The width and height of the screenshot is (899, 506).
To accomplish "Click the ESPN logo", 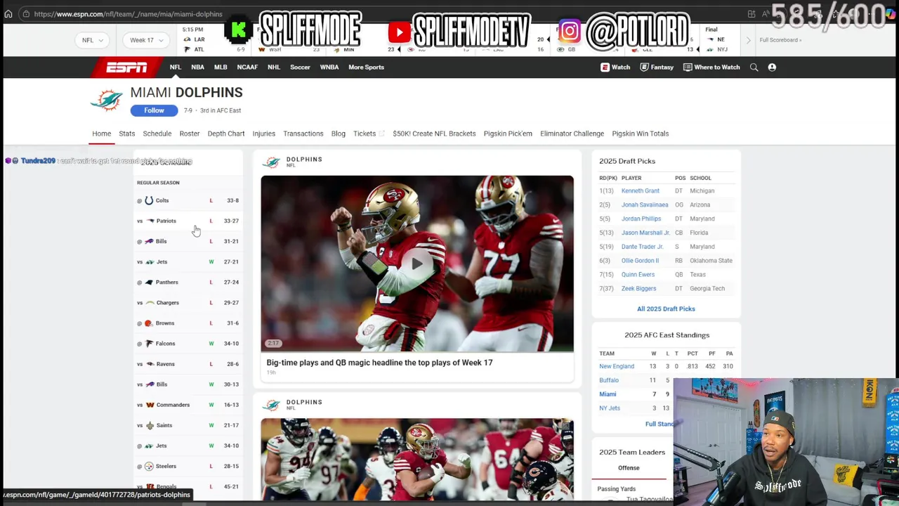I will (126, 67).
